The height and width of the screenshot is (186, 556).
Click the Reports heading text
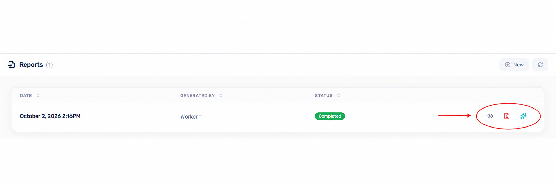tap(31, 65)
